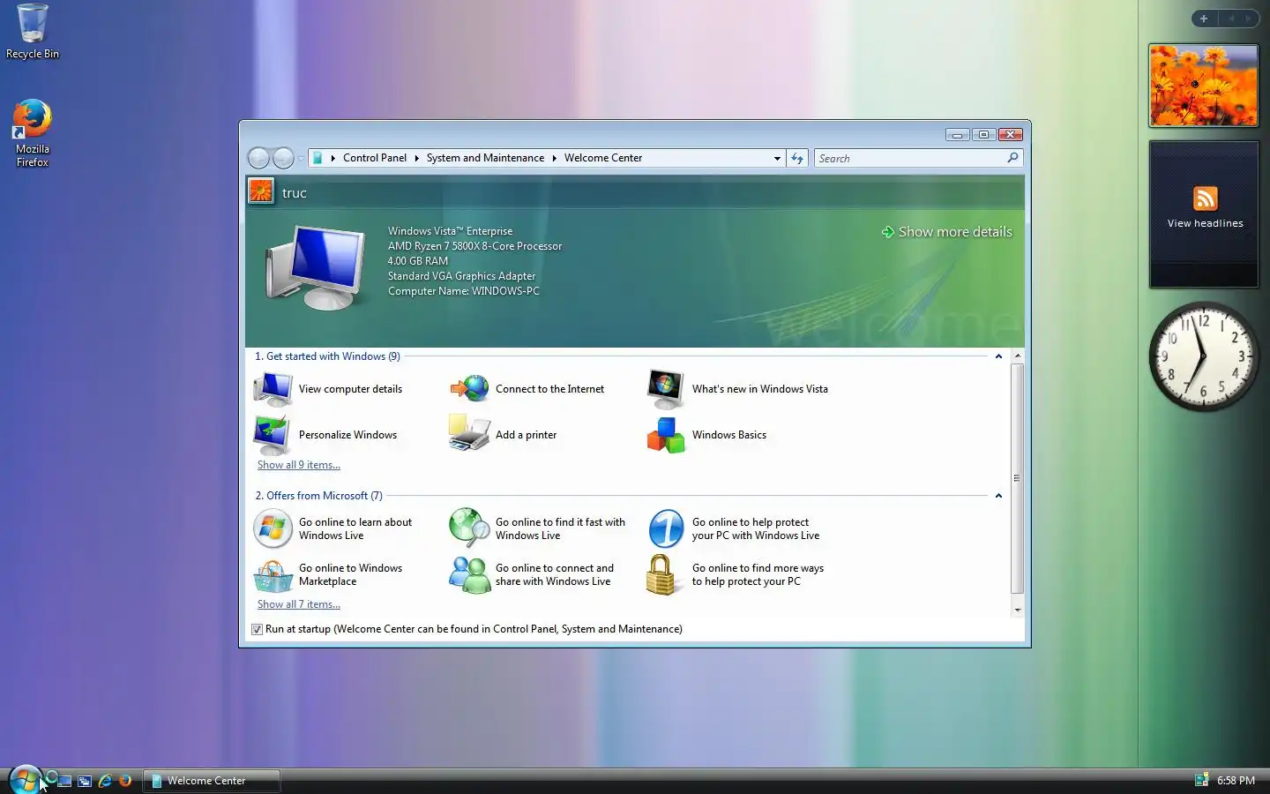1270x794 pixels.
Task: Open Personalize Windows item
Action: (x=325, y=435)
